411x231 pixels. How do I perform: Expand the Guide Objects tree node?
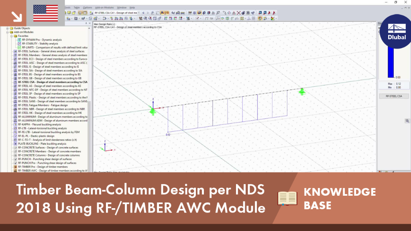pyautogui.click(x=7, y=28)
